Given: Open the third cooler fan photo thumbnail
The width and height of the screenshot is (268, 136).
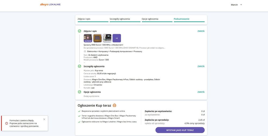Looking at the screenshot, I should click(x=107, y=38).
